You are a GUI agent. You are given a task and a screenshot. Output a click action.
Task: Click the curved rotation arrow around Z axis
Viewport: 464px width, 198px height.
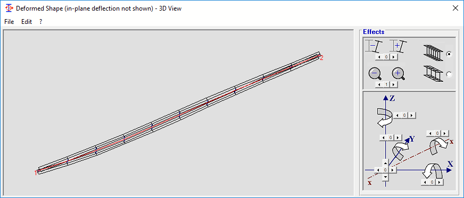tap(385, 117)
